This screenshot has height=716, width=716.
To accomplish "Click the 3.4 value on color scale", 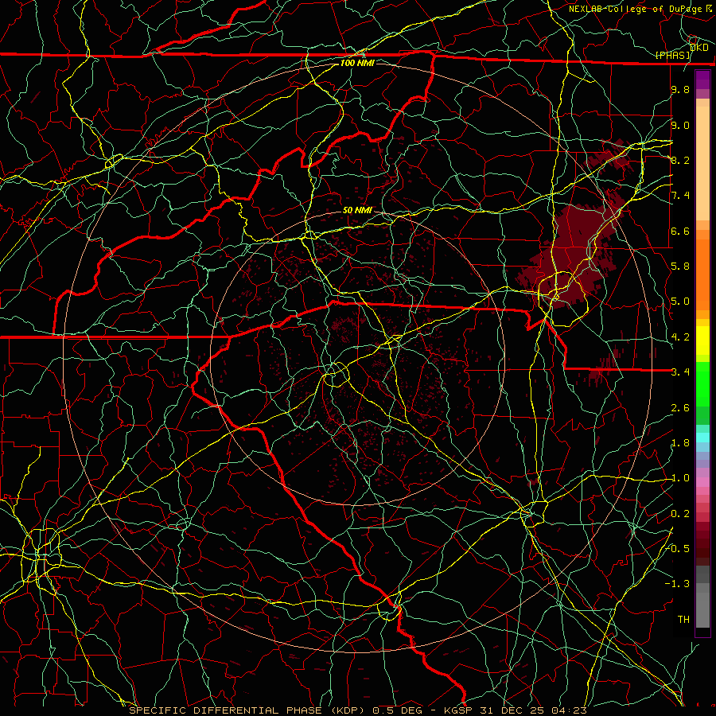I will [680, 372].
